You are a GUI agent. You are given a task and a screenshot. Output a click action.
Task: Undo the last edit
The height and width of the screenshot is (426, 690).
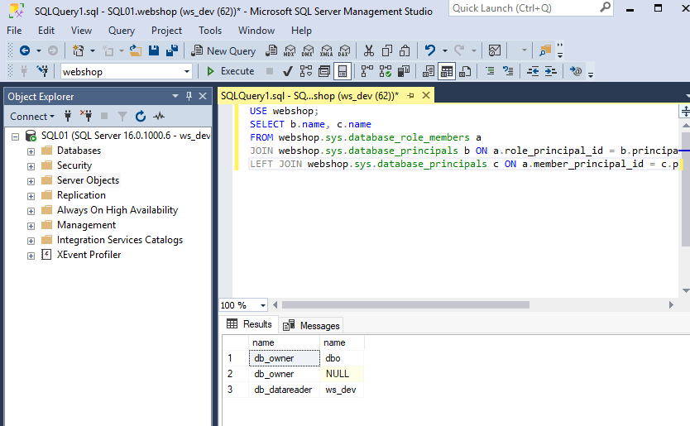tap(430, 50)
